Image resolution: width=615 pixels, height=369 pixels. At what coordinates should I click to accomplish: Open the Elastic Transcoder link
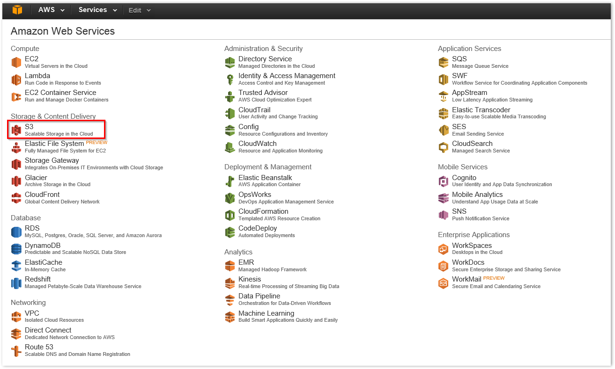pos(481,110)
